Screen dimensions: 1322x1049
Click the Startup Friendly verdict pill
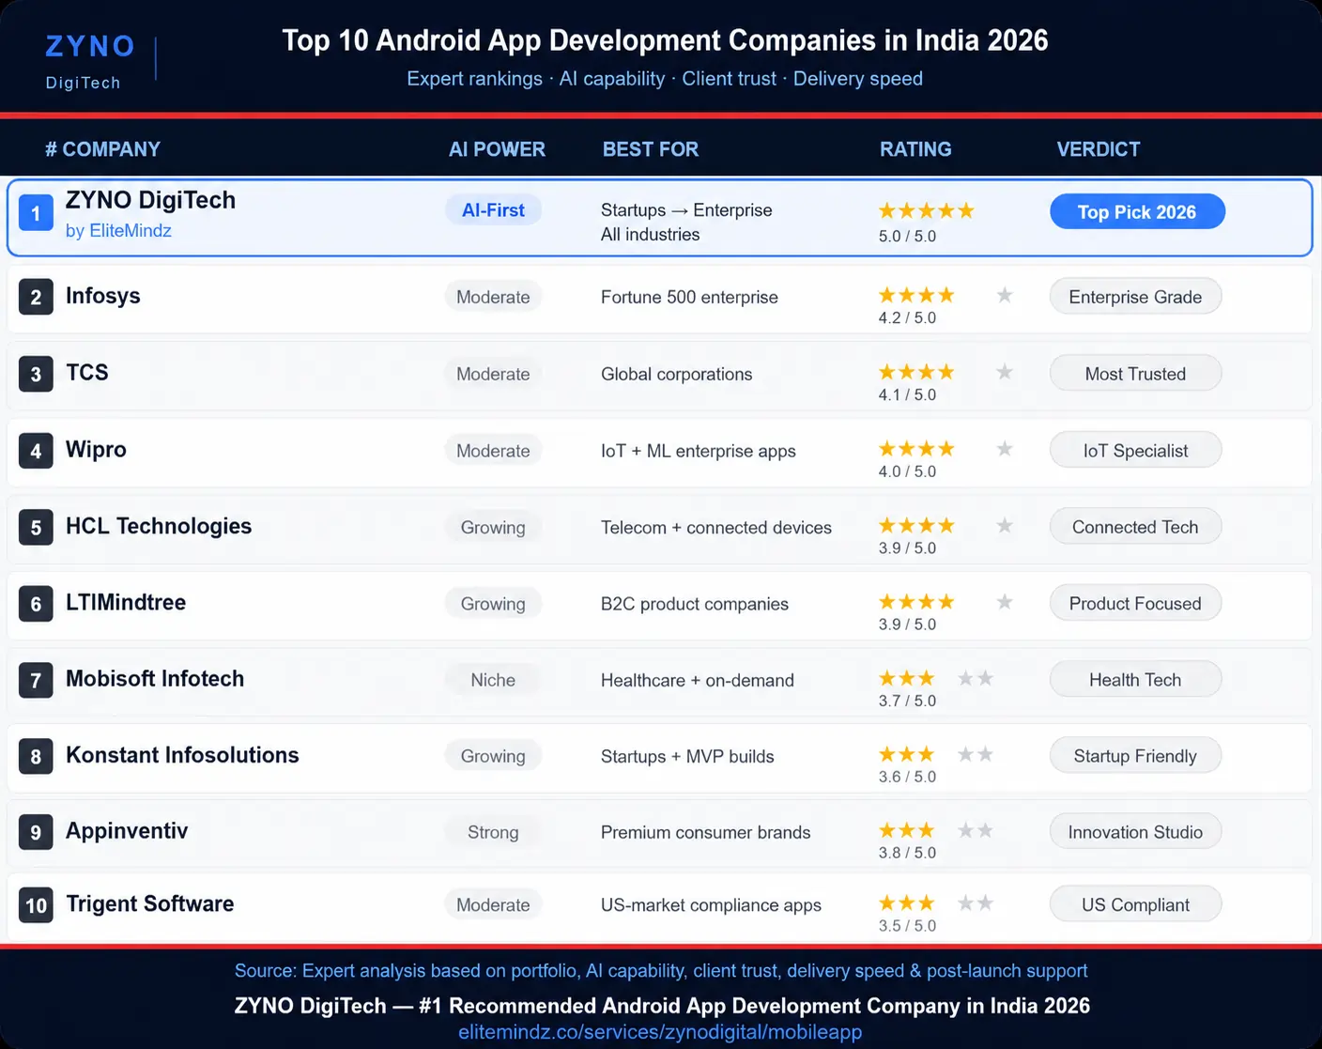pyautogui.click(x=1135, y=756)
